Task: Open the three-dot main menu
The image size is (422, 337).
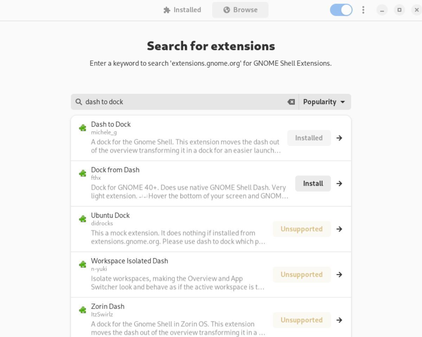Action: point(363,10)
